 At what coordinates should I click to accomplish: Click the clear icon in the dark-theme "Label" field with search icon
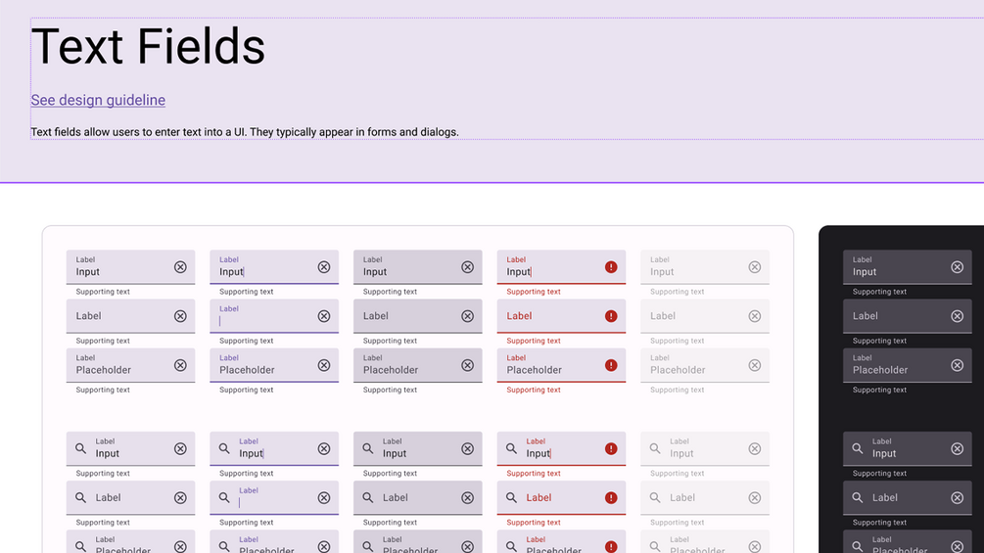957,497
